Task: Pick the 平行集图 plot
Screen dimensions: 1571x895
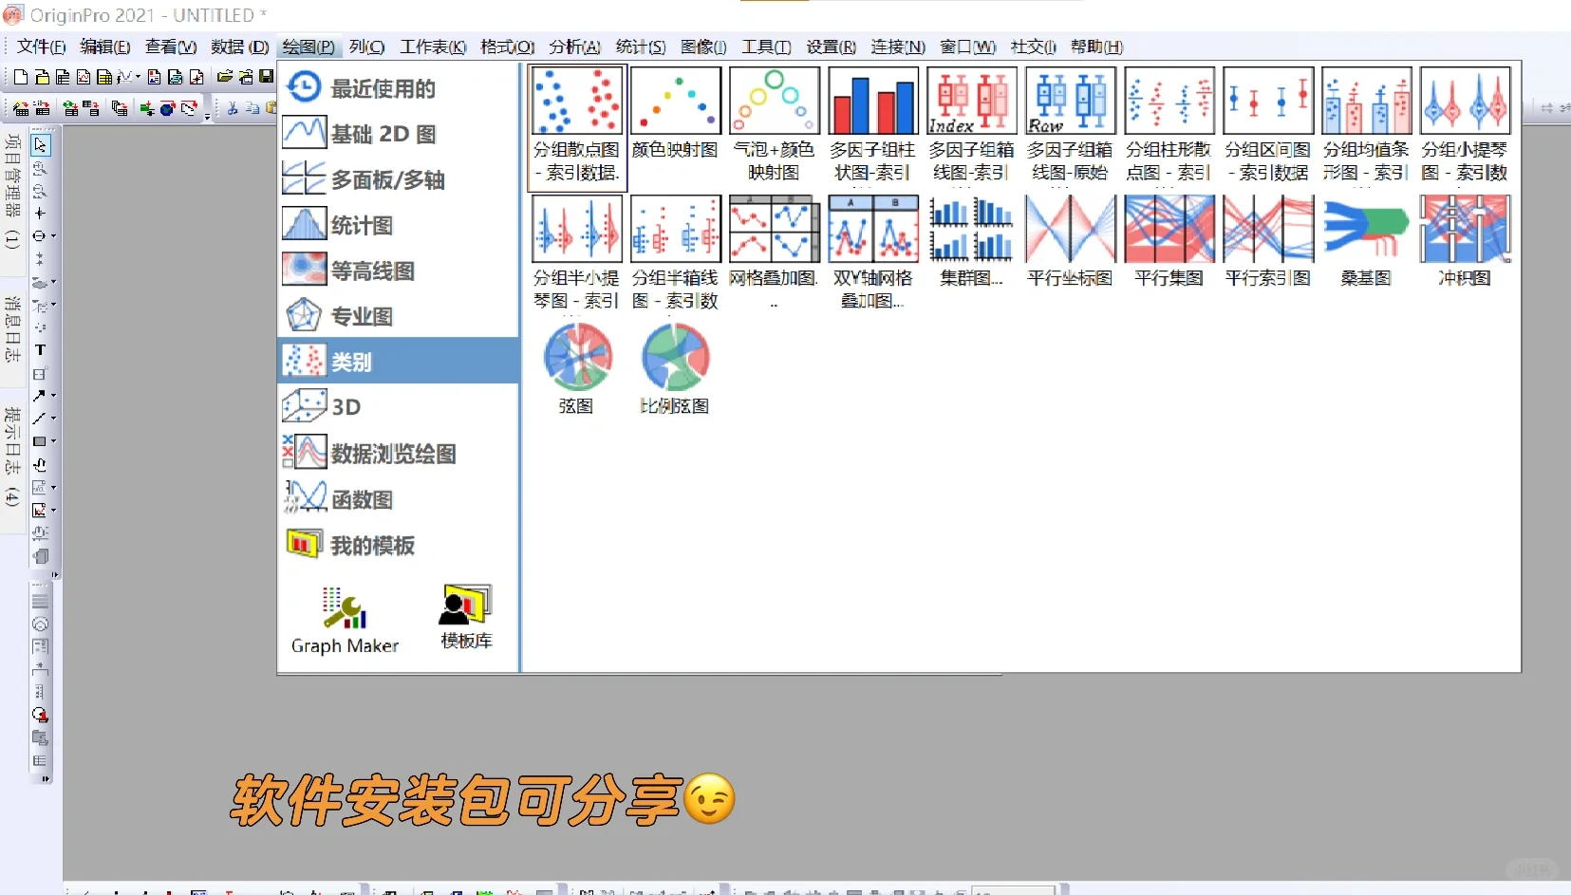Action: coord(1169,242)
